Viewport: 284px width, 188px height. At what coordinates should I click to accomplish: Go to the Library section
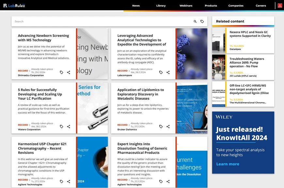[161, 6]
